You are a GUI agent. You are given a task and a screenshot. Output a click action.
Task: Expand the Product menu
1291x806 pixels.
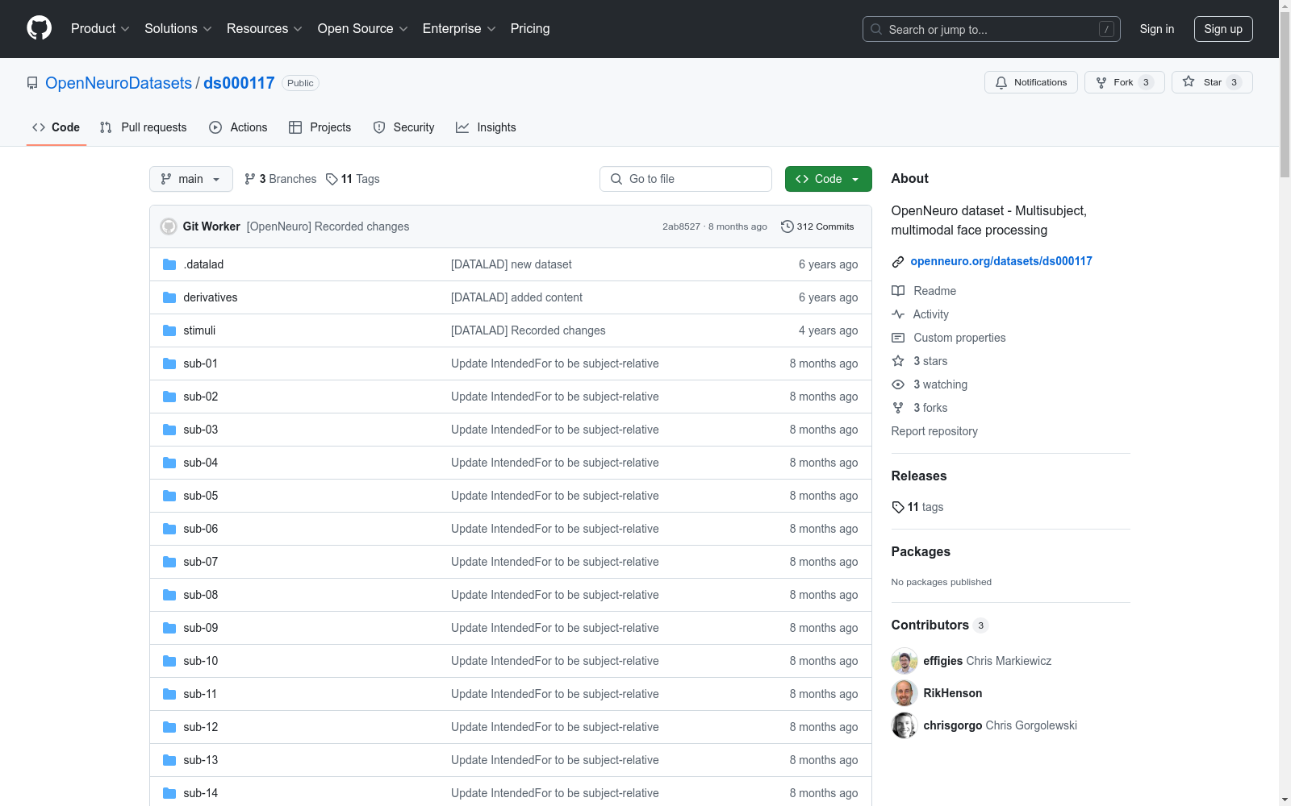click(100, 29)
